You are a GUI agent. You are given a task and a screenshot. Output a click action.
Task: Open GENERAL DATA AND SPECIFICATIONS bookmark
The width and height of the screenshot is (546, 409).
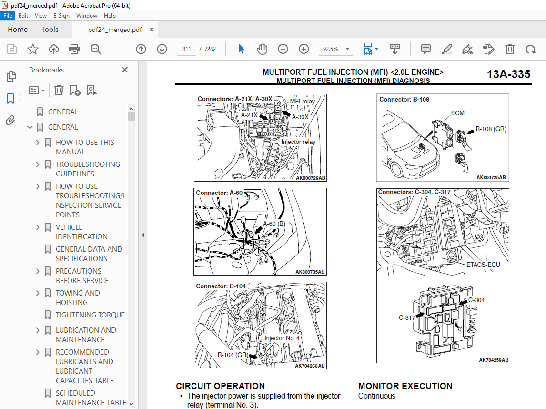pos(89,254)
